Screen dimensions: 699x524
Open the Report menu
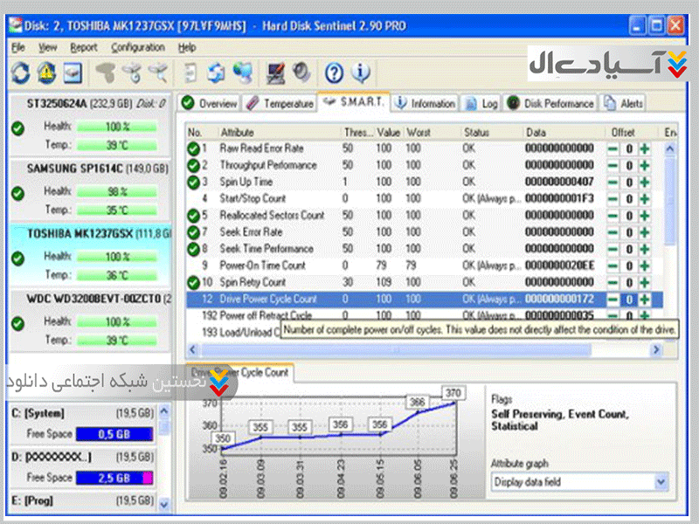click(84, 47)
